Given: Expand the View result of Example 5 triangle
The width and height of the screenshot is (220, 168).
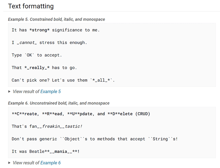Looking at the screenshot, I should [x=9, y=92].
